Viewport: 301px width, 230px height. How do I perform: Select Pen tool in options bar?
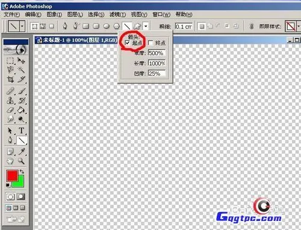click(x=65, y=26)
